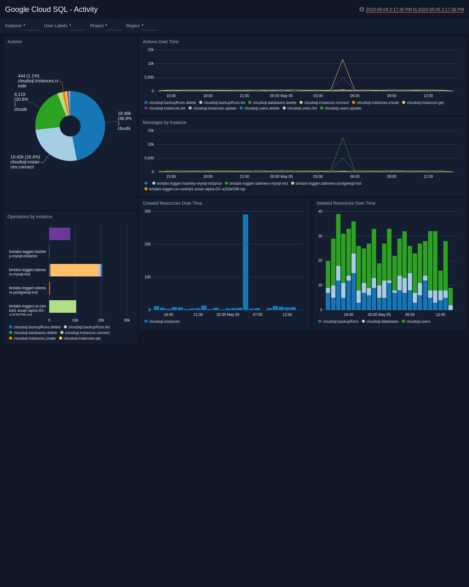Click the Google Cloud SQL - Activity heading
469x587 pixels.
click(51, 9)
